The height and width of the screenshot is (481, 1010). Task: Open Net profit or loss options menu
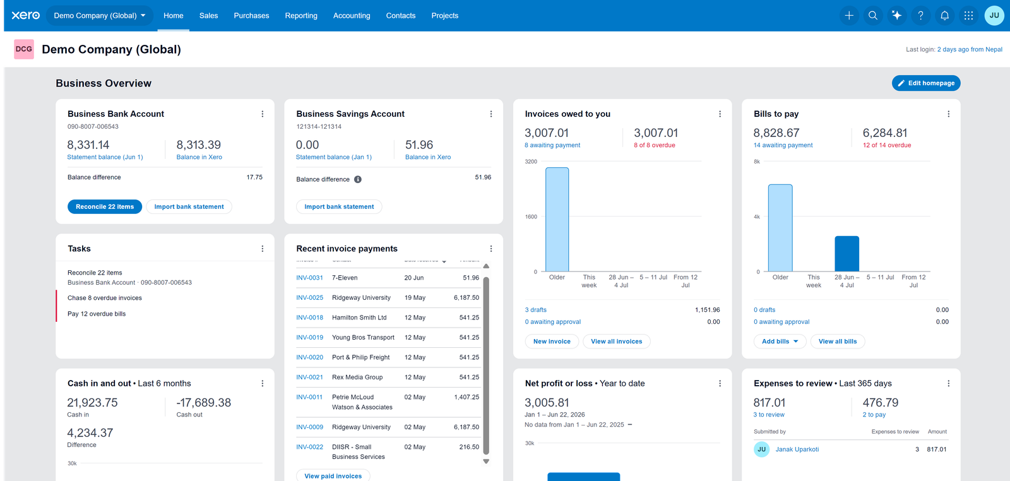(720, 384)
